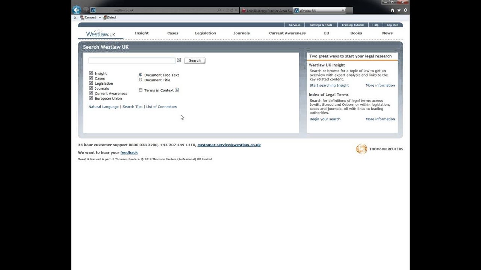The width and height of the screenshot is (481, 270).
Task: Open the Insight navigation menu
Action: coord(142,33)
